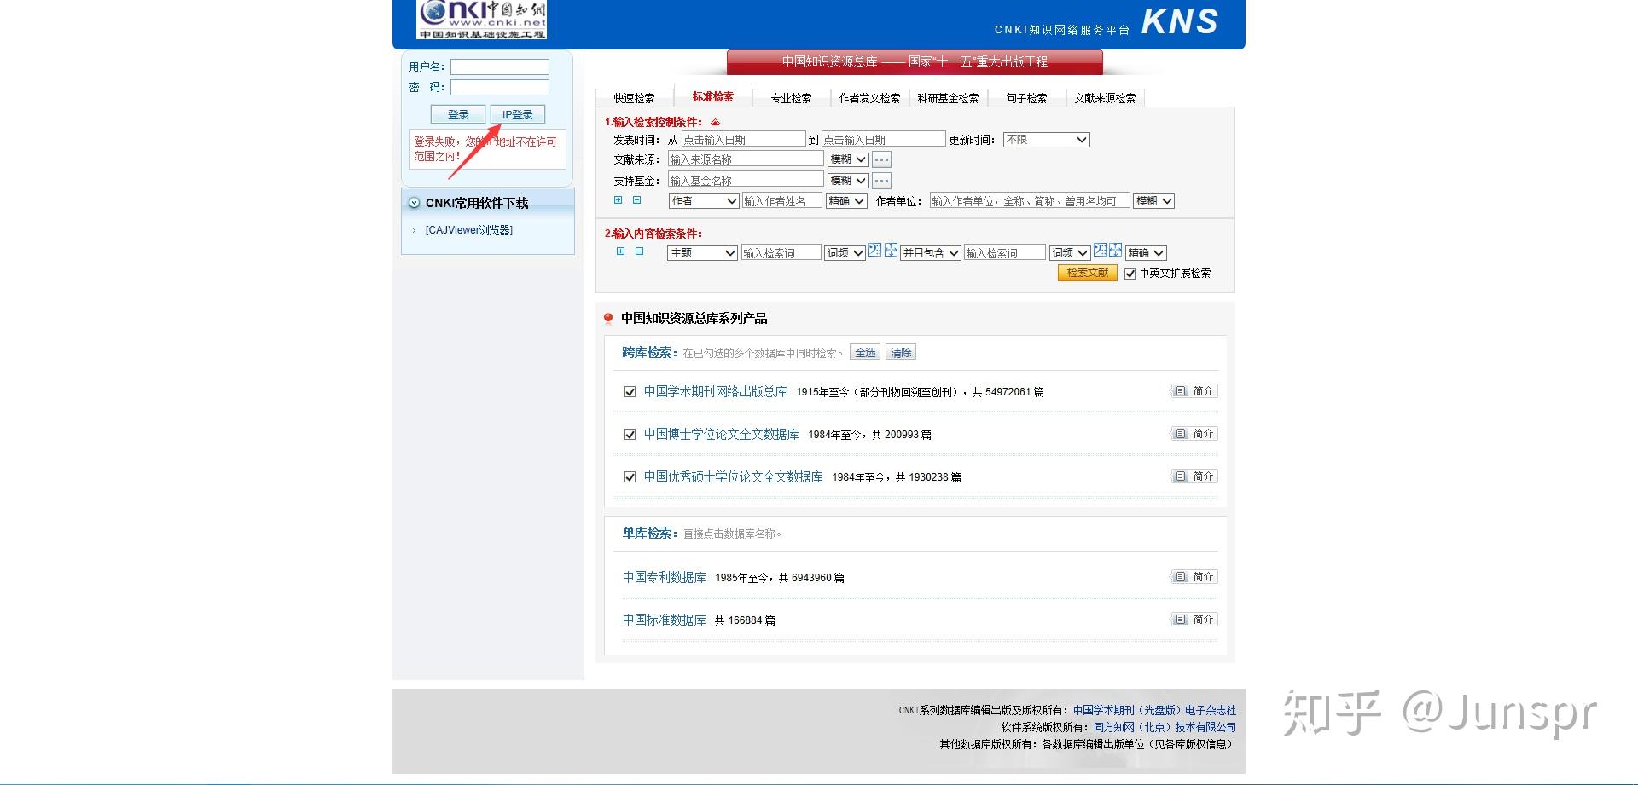The image size is (1638, 785).
Task: Open the 中国博士学位论文全文数据库 link
Action: (721, 434)
